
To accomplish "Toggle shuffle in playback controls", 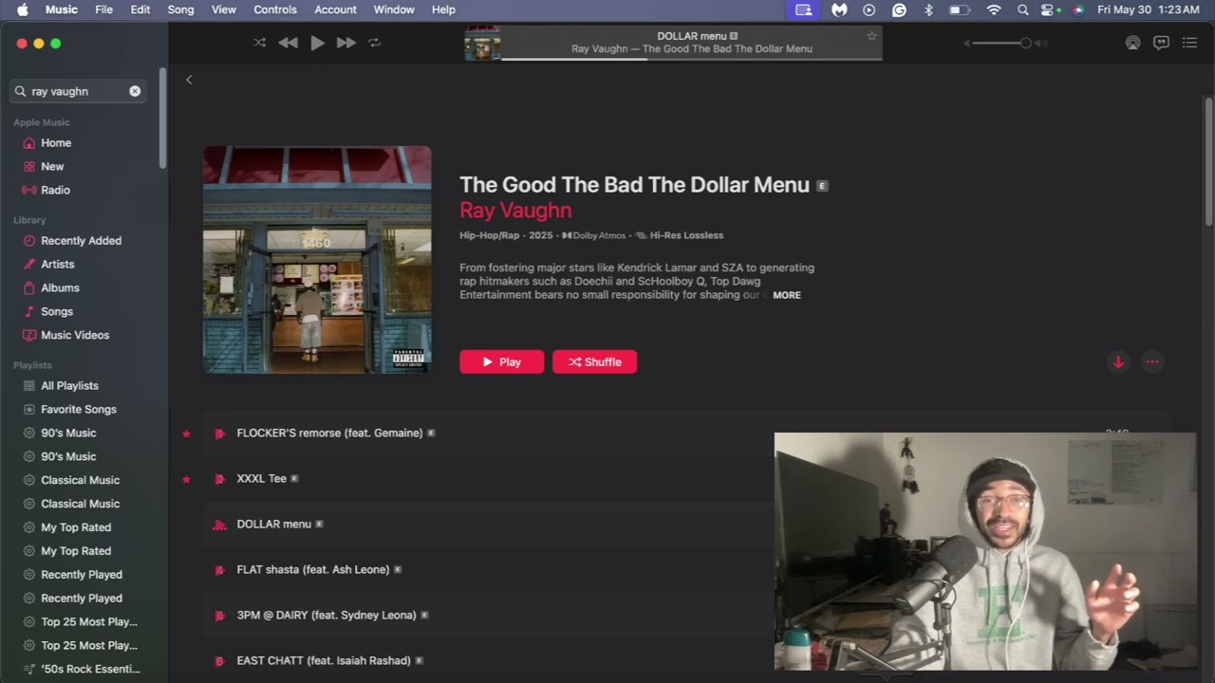I will (x=260, y=43).
